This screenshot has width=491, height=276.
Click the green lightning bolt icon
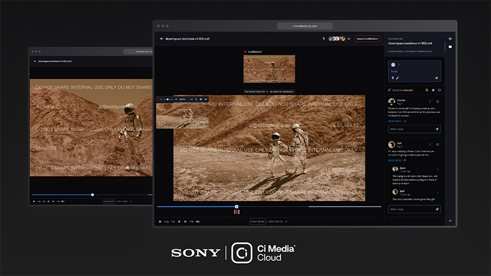323,39
